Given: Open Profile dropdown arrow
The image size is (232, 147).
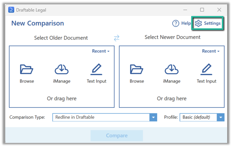Looking at the screenshot, I should coord(221,117).
